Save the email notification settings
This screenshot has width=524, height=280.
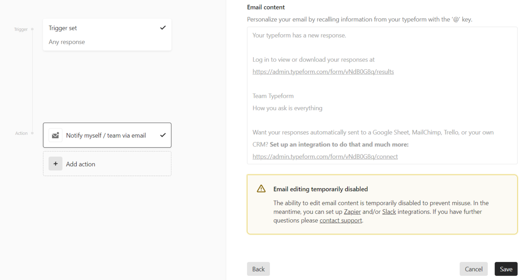coord(506,269)
